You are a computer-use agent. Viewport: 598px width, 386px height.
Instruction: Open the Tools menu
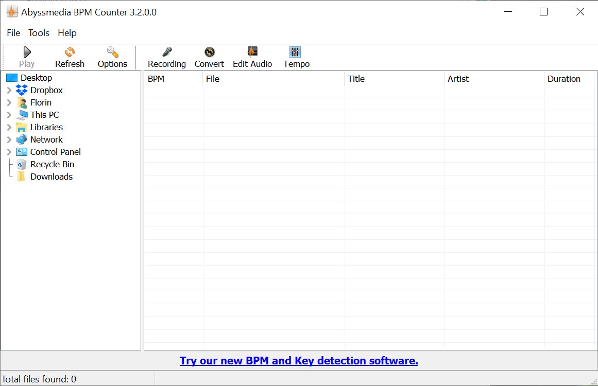[x=39, y=33]
